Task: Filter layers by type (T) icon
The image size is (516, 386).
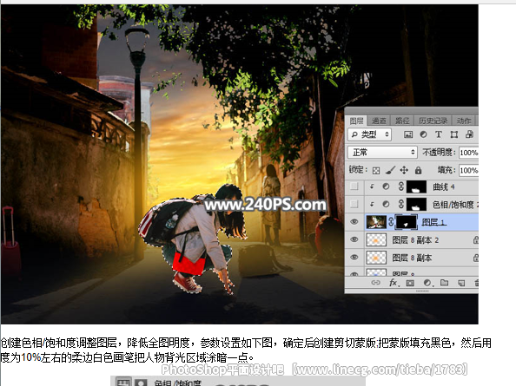Action: click(x=439, y=134)
